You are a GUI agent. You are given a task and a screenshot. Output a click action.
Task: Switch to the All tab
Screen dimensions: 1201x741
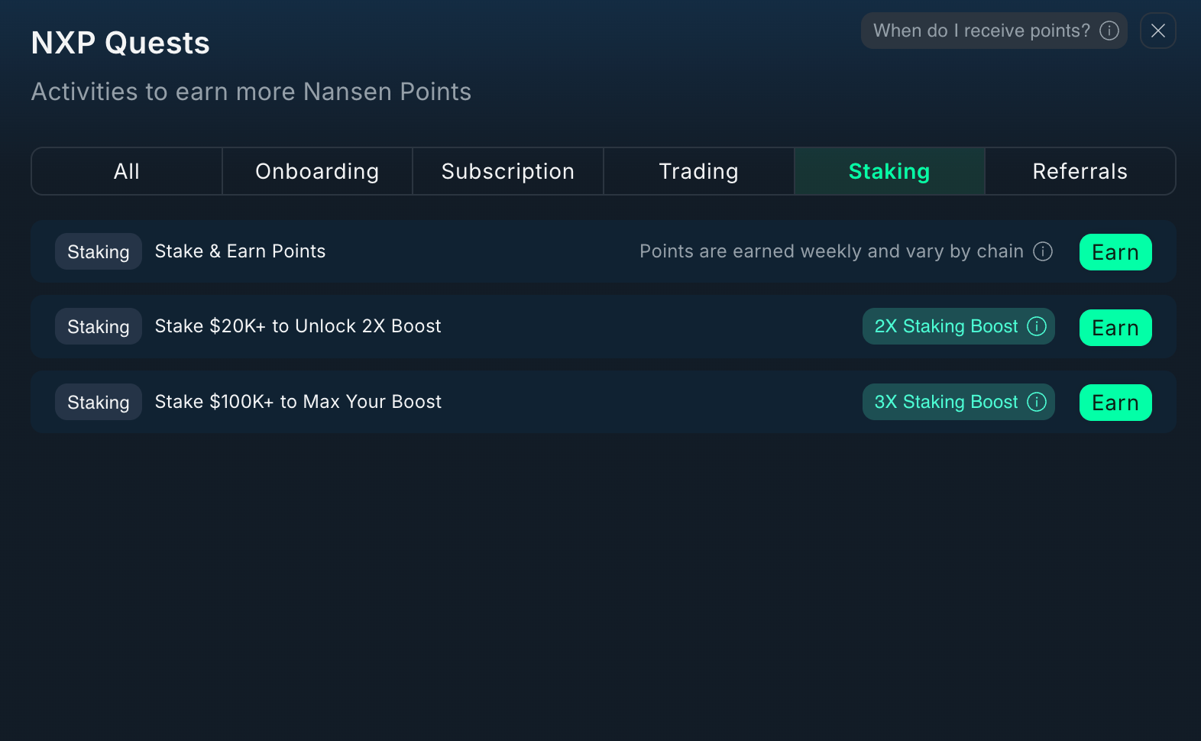pyautogui.click(x=127, y=171)
